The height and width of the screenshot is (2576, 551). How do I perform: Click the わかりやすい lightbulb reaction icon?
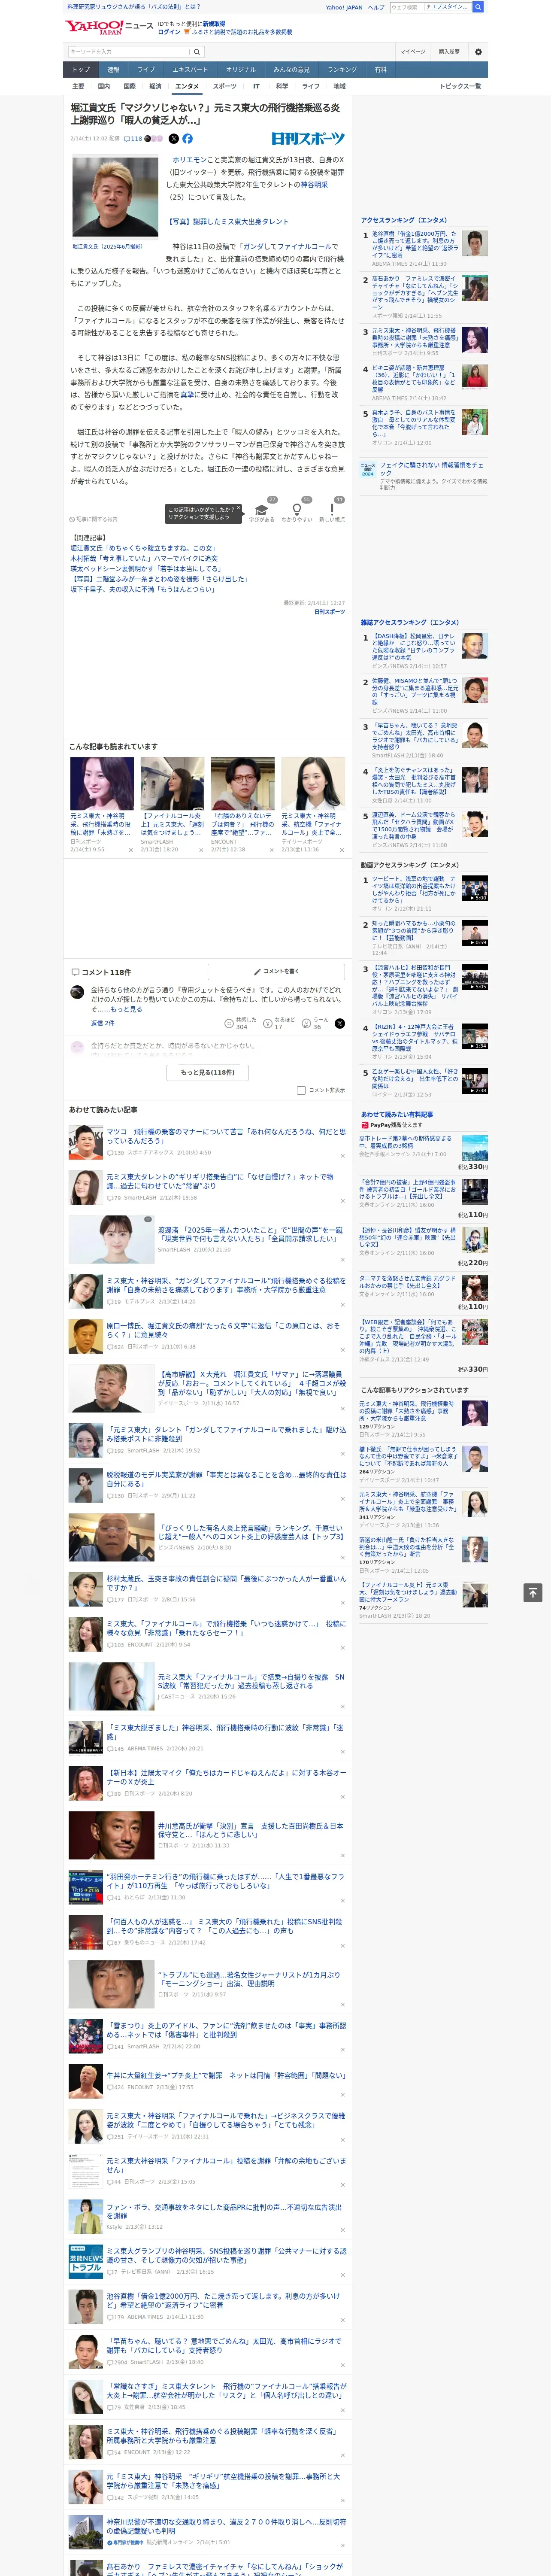click(x=297, y=509)
